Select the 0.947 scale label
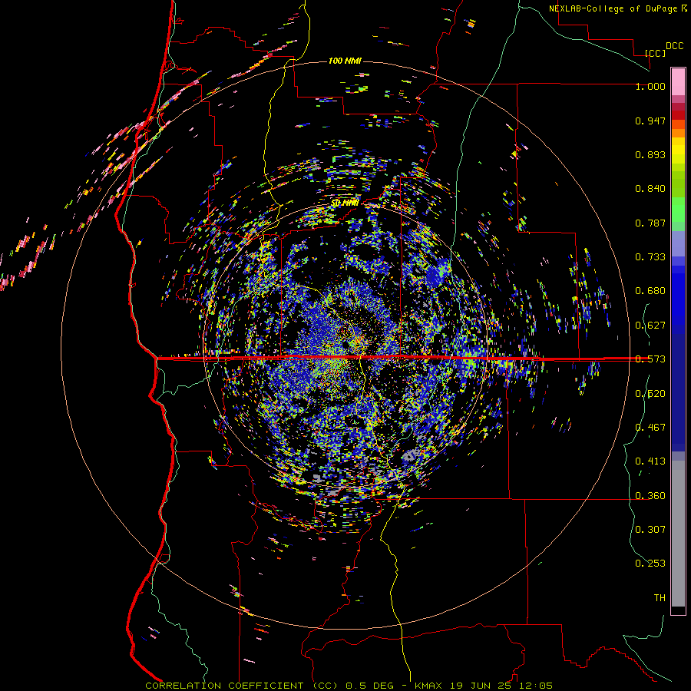 tap(650, 121)
